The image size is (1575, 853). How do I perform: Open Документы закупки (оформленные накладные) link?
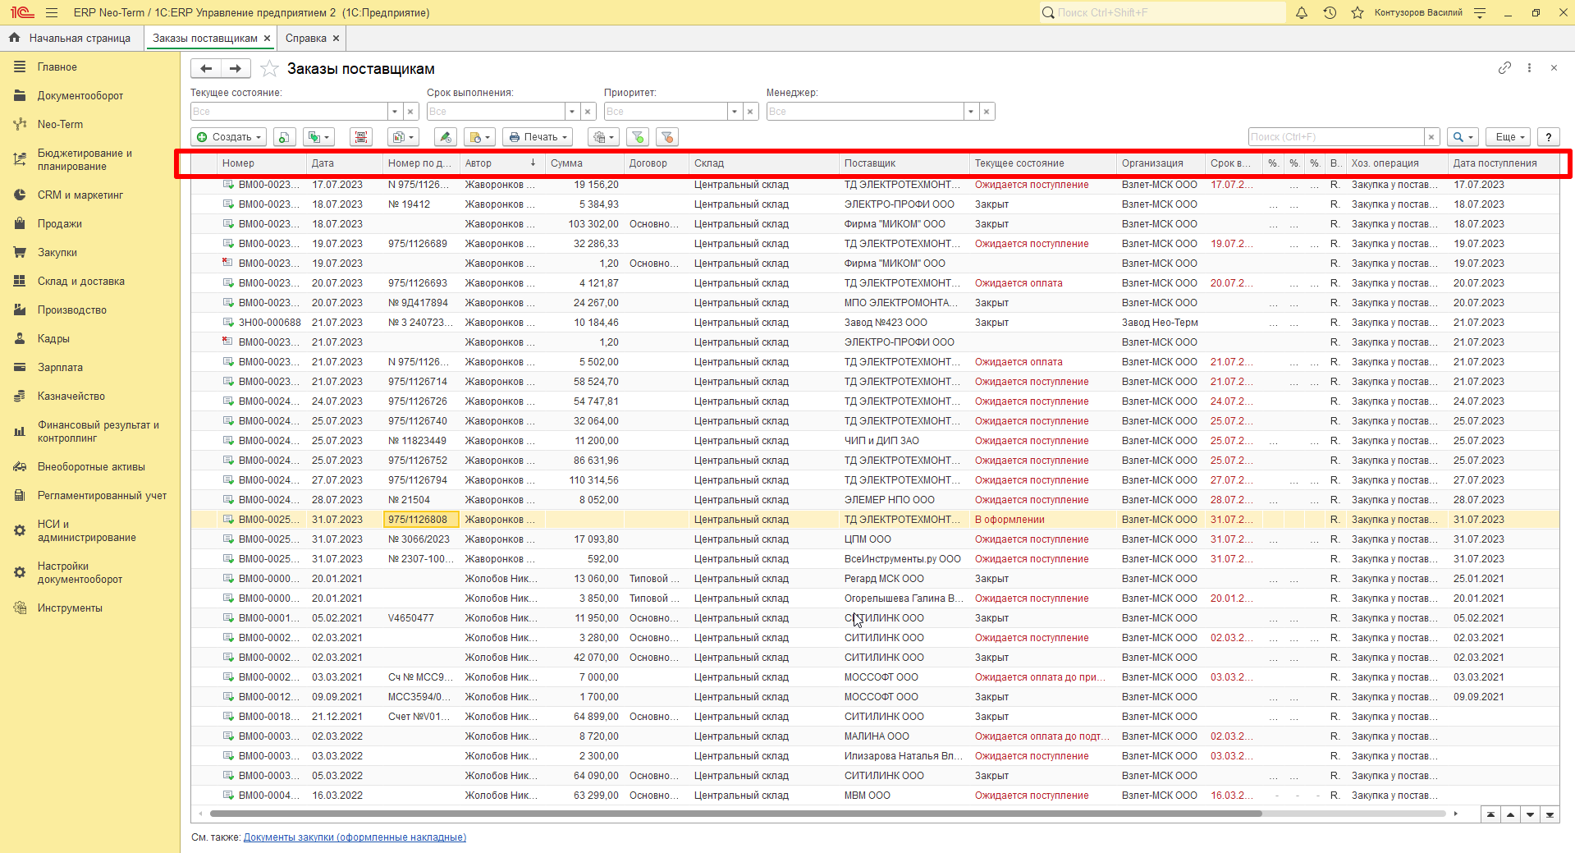355,837
